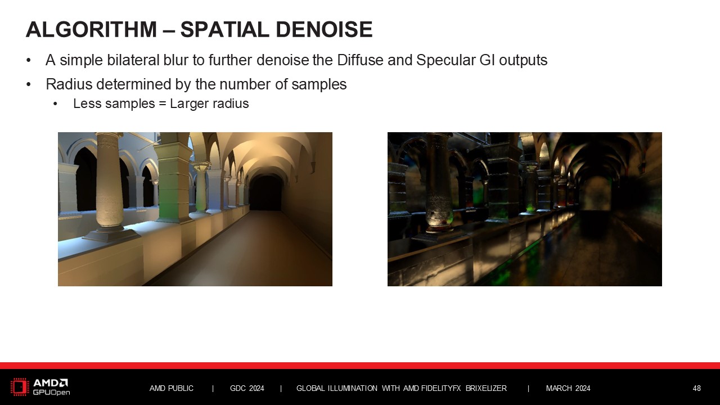Click footer title 'GLOBAL ILLUMINATION WITH AMD FIDELITYFX BRIXELIZER'
Screen dimensions: 720x405
point(402,389)
